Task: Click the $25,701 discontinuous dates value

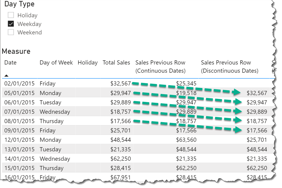Action: coord(257,140)
